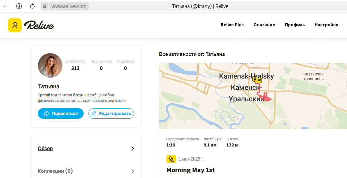This screenshot has height=178, width=347.
Task: Select the profile name Татьяна
Action: [x=49, y=86]
